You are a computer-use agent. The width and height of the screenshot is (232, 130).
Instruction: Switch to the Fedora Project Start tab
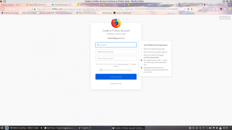tap(11, 5)
